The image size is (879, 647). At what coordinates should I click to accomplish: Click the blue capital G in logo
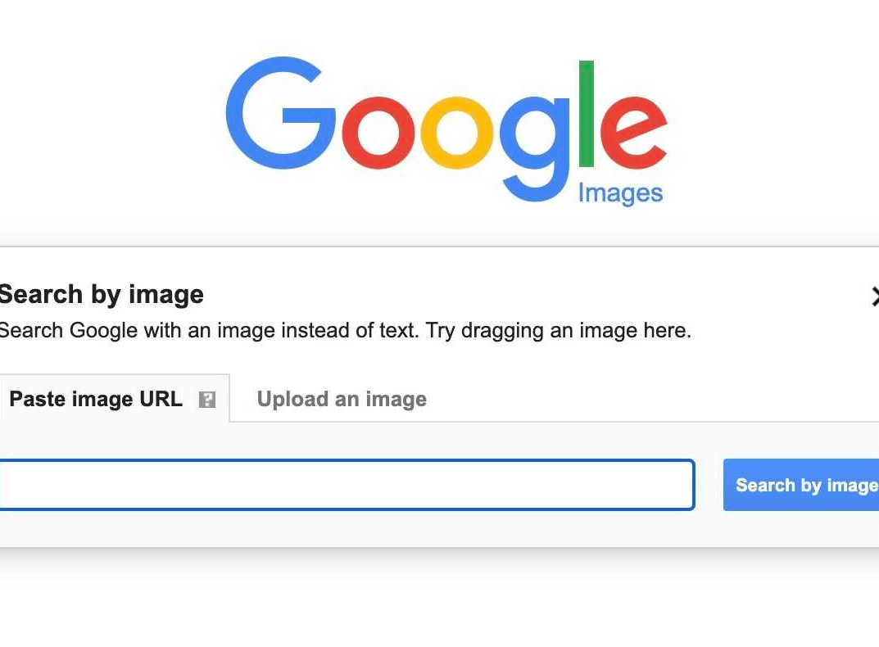pos(281,113)
